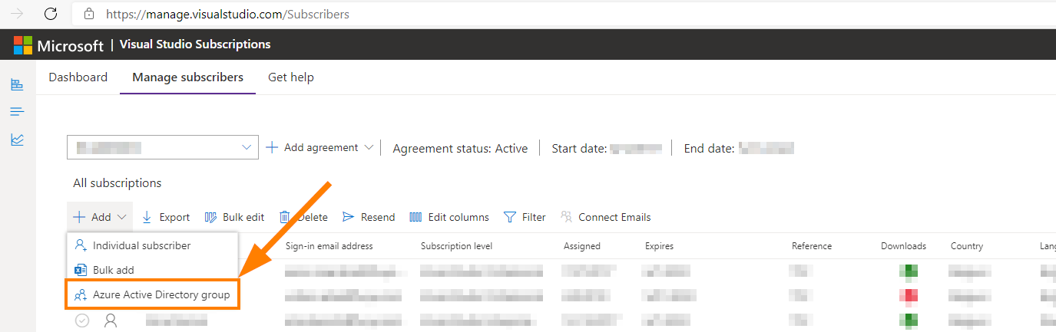This screenshot has width=1056, height=332.
Task: Click the All subscriptions heading
Action: pyautogui.click(x=118, y=183)
